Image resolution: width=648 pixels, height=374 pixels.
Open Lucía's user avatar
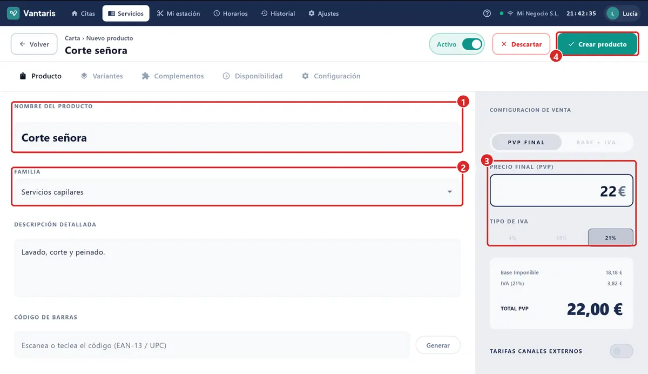[x=612, y=14]
